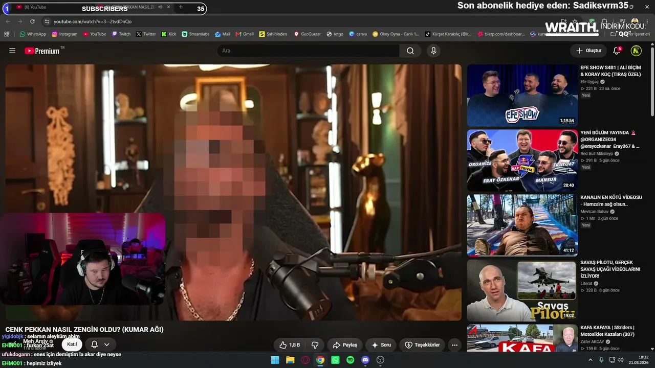Image resolution: width=655 pixels, height=368 pixels.
Task: Open WhatsApp from taskbar
Action: (x=335, y=360)
